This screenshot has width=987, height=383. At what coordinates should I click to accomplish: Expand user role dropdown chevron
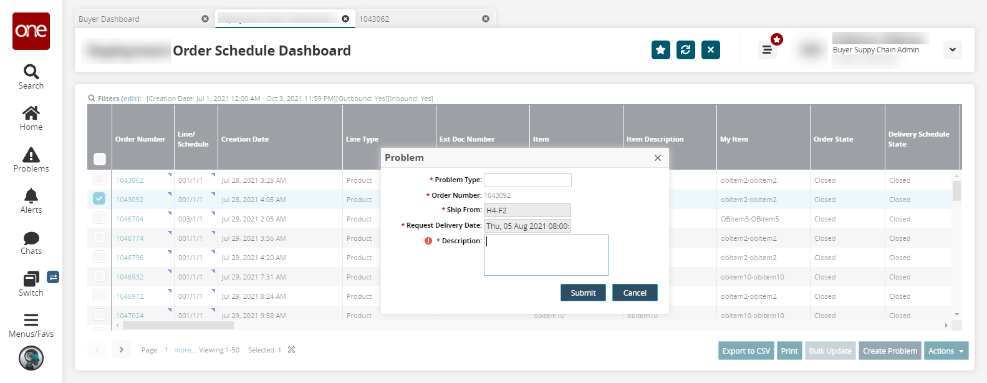tap(953, 50)
